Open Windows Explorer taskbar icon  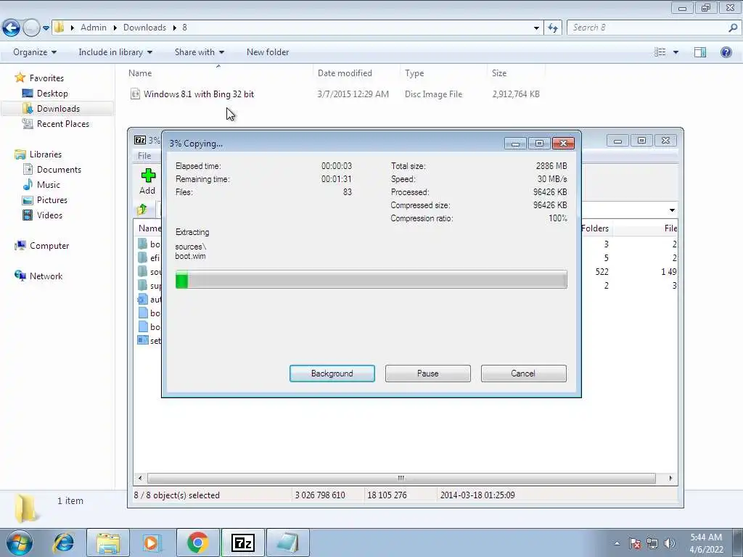click(108, 542)
